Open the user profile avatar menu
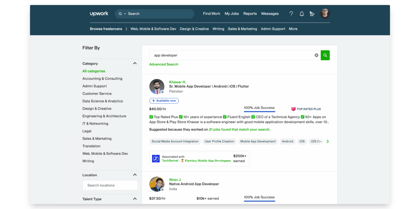Image resolution: width=420 pixels, height=209 pixels. [325, 14]
